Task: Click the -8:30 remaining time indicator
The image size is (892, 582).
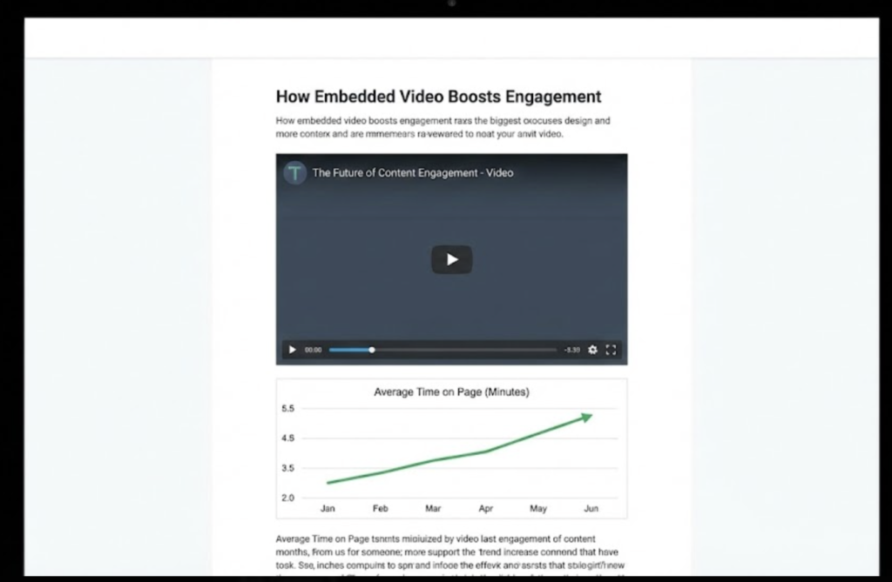Action: coord(573,350)
